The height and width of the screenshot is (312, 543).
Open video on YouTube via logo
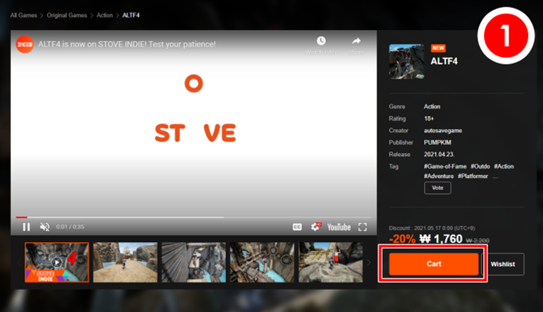point(339,227)
